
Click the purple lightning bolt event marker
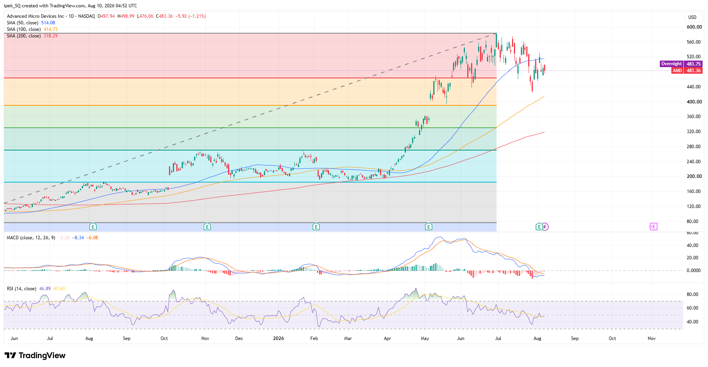pyautogui.click(x=545, y=227)
